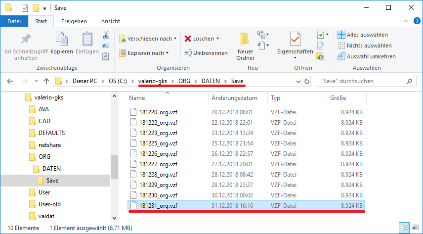Screen dimensions: 423x234
Task: Click Auswahl umkehren to invert selection
Action: [367, 56]
